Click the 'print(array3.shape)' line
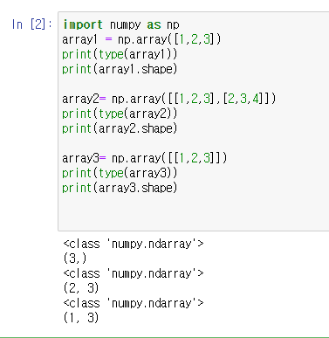The width and height of the screenshot is (329, 338). pos(120,188)
